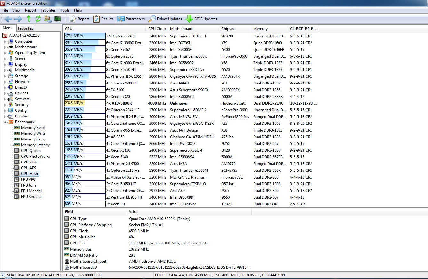Select the 4x A10-5800K result row

[x=191, y=103]
